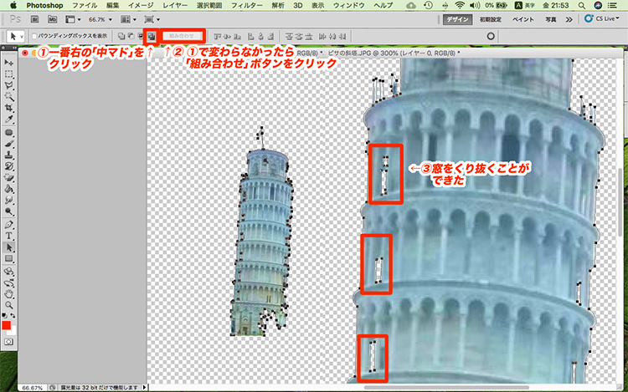This screenshot has height=392, width=628.
Task: Open the フィルター menu
Action: [x=247, y=5]
